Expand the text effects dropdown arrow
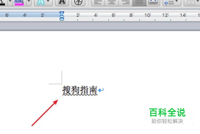The image size is (200, 134). tap(48, 3)
